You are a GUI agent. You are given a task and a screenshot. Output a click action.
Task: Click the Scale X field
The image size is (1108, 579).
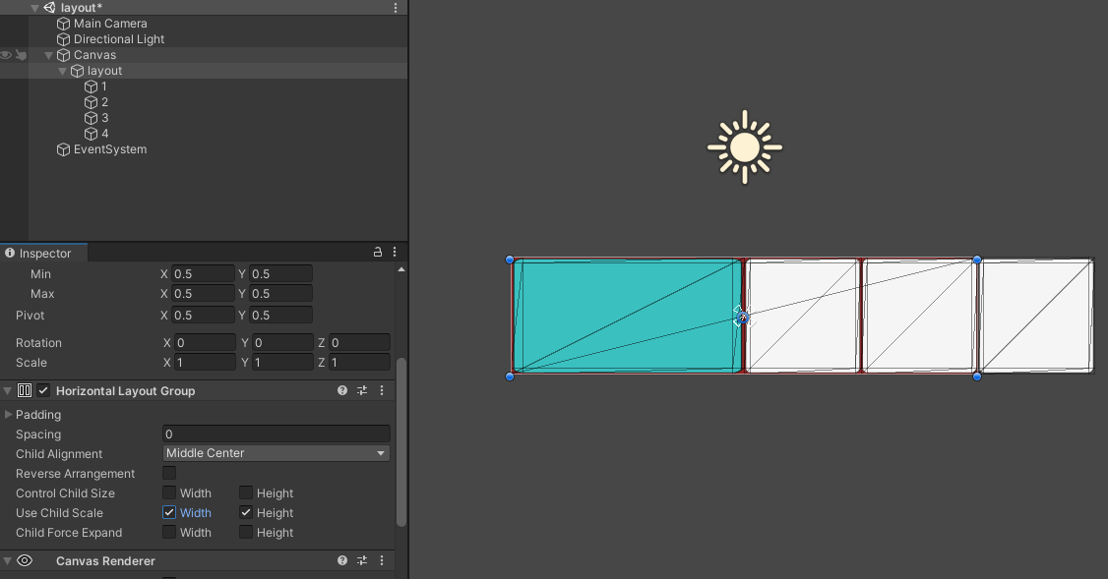tap(205, 362)
